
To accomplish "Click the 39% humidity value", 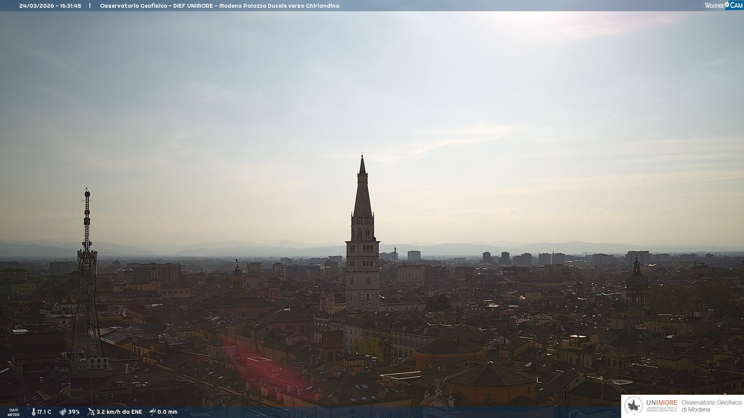I will [x=74, y=412].
